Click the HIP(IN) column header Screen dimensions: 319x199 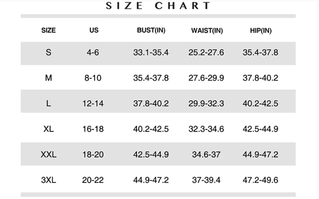tap(261, 30)
